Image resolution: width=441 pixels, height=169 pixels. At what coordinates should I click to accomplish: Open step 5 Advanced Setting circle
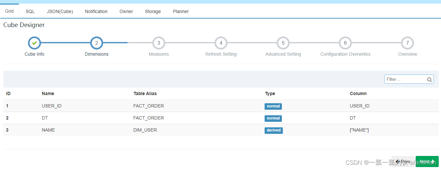click(x=283, y=43)
